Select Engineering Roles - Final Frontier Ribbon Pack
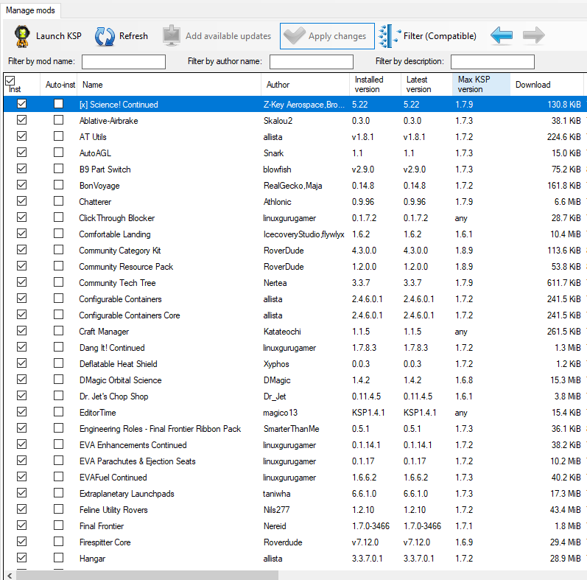 point(295,429)
